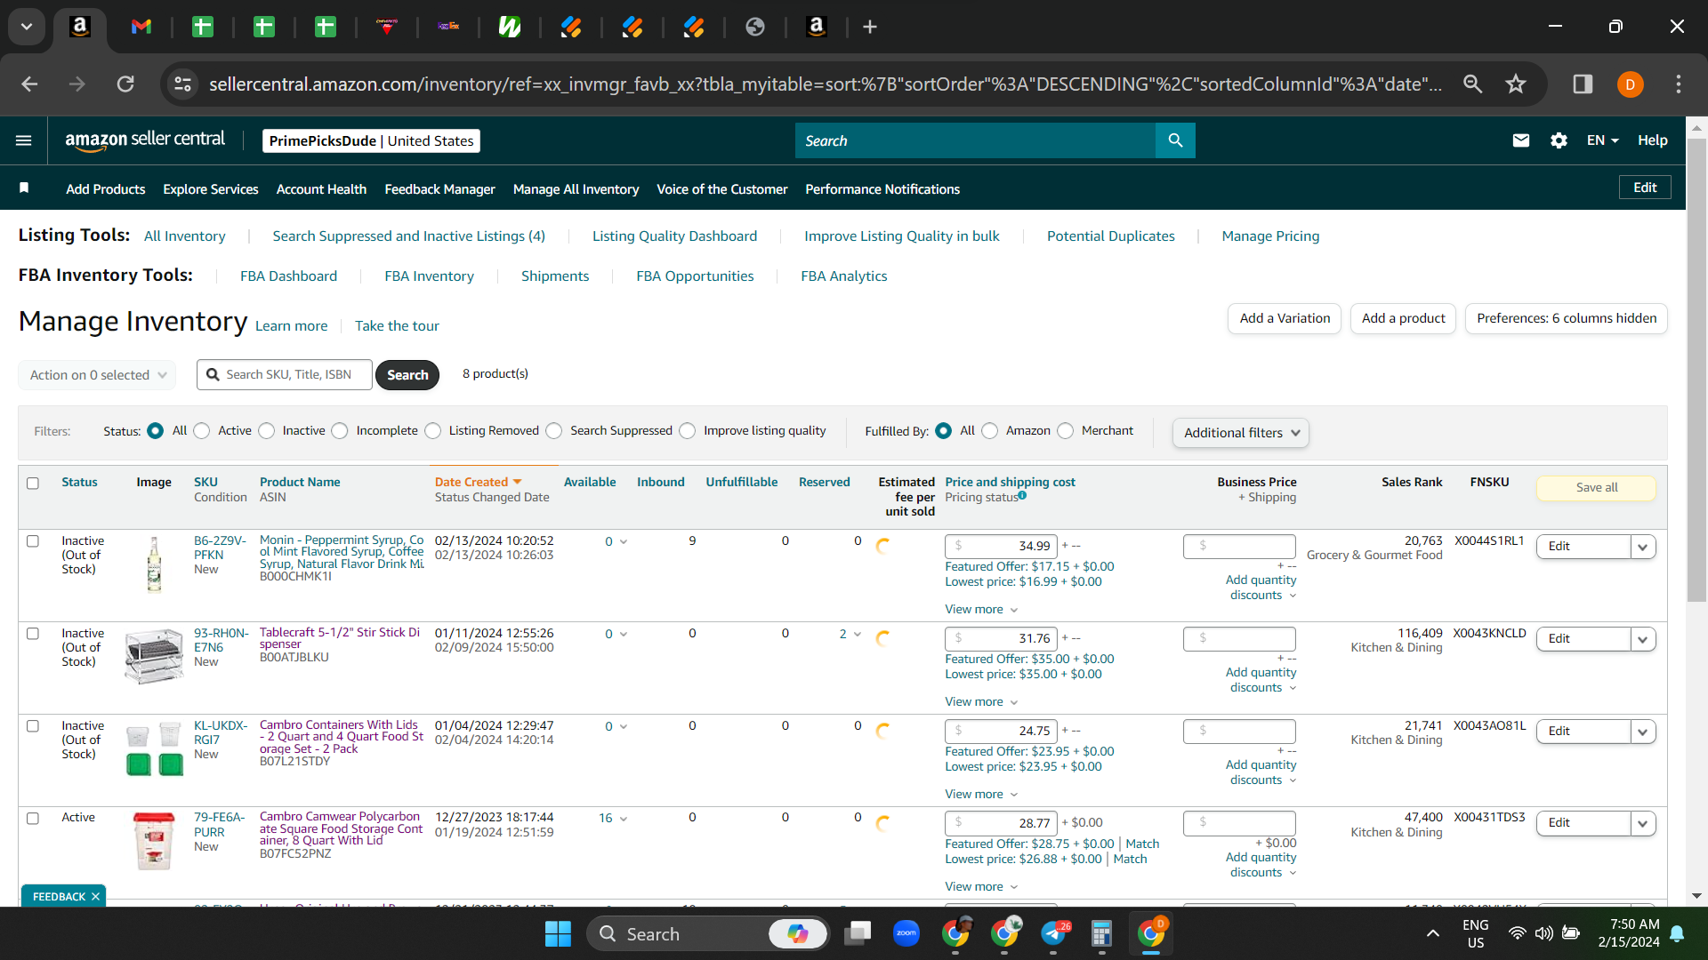Go to Voice of the Customer
Image resolution: width=1708 pixels, height=960 pixels.
[x=721, y=188]
